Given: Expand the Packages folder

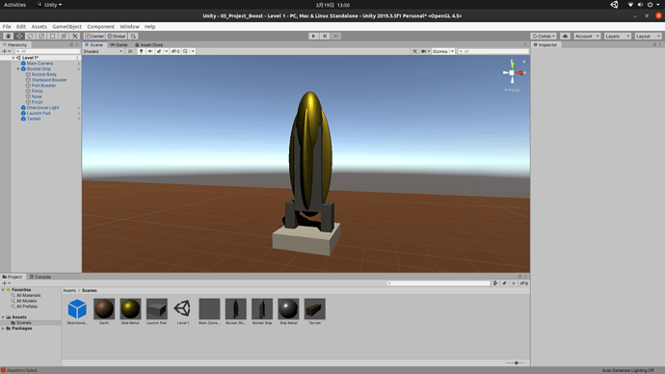Looking at the screenshot, I should click(x=3, y=328).
